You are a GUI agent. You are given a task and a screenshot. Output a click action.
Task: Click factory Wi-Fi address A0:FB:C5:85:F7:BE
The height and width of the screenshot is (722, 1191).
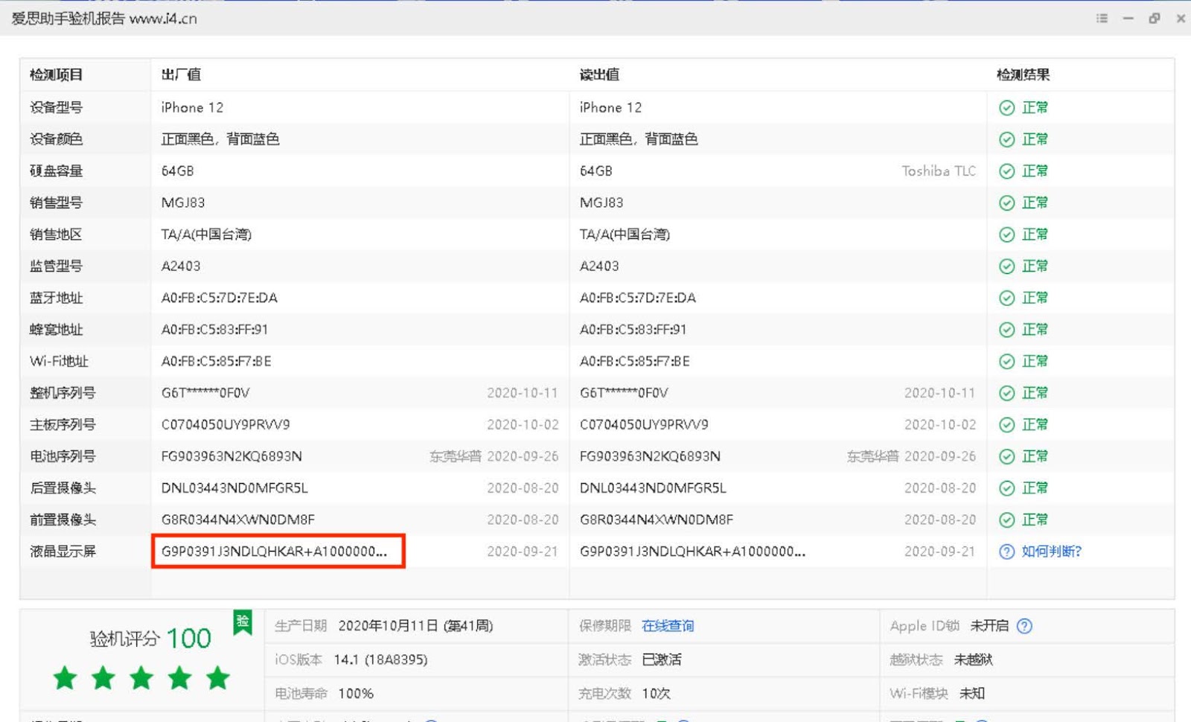[216, 362]
